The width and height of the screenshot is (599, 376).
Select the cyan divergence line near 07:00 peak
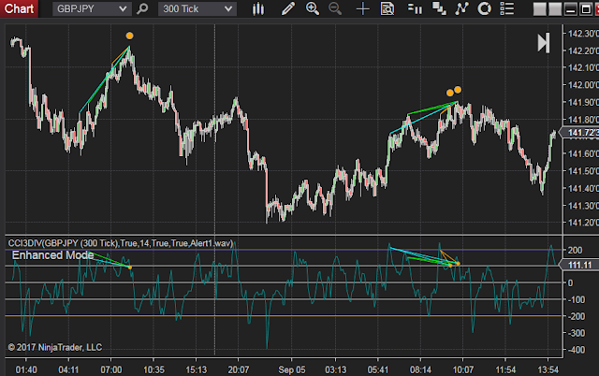[x=104, y=80]
